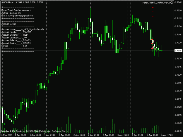The width and height of the screenshot is (183, 137).
Task: Click the 0.6945 price scale label
Action: pos(178,99)
